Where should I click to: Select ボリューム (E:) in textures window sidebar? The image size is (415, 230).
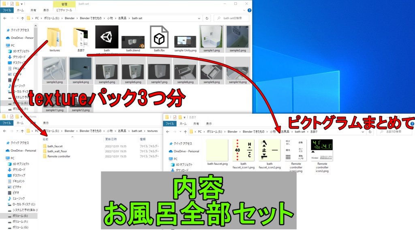click(x=17, y=216)
